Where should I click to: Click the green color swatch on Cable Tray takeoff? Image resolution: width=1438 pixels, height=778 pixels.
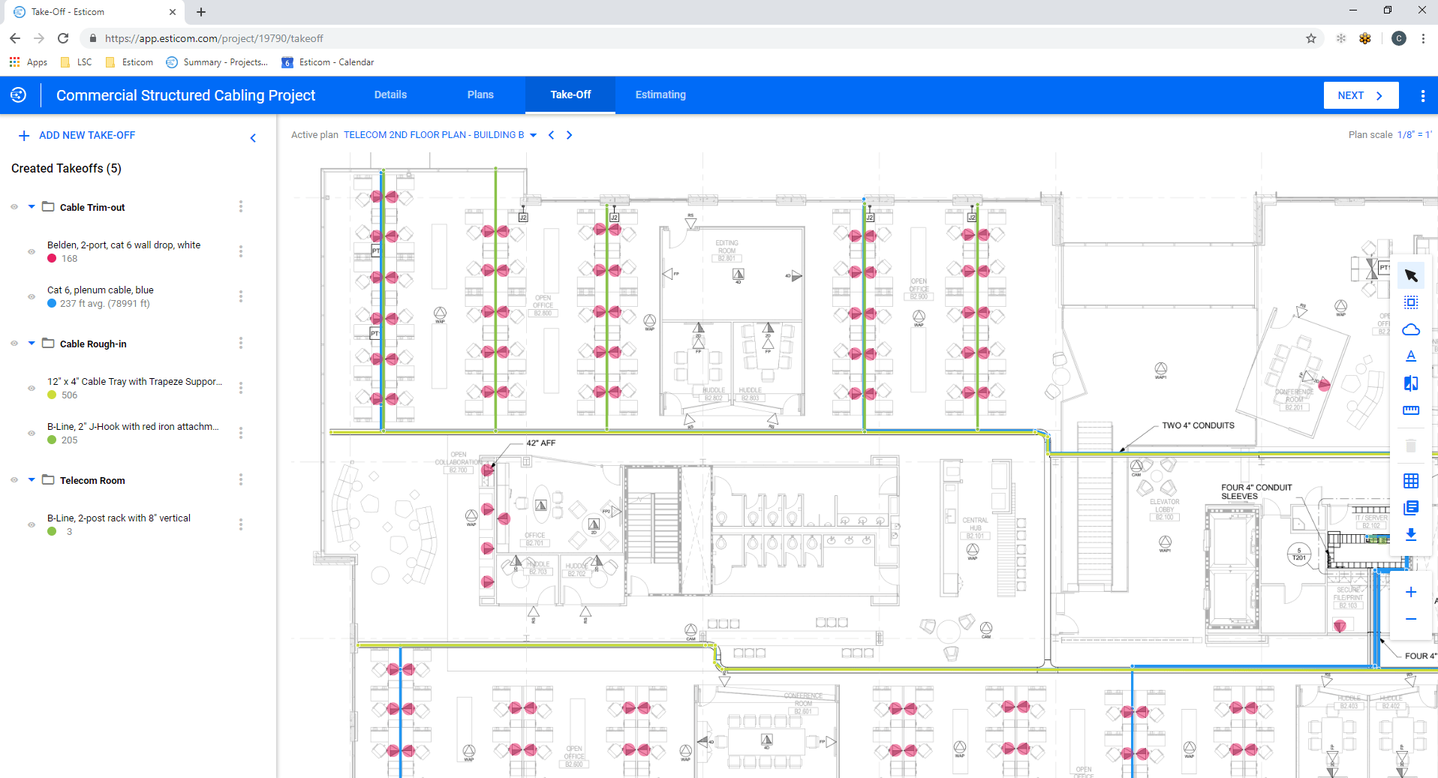click(51, 395)
